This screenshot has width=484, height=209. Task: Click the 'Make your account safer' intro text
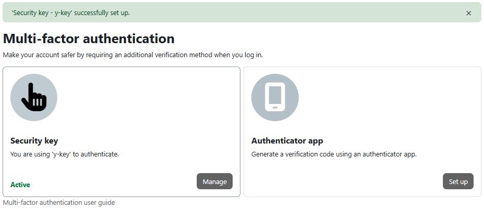[x=133, y=54]
